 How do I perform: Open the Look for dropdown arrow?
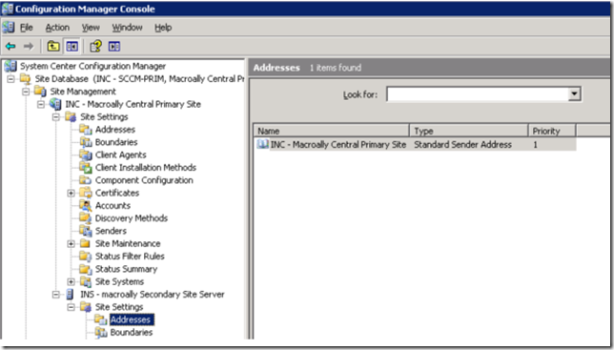point(574,94)
